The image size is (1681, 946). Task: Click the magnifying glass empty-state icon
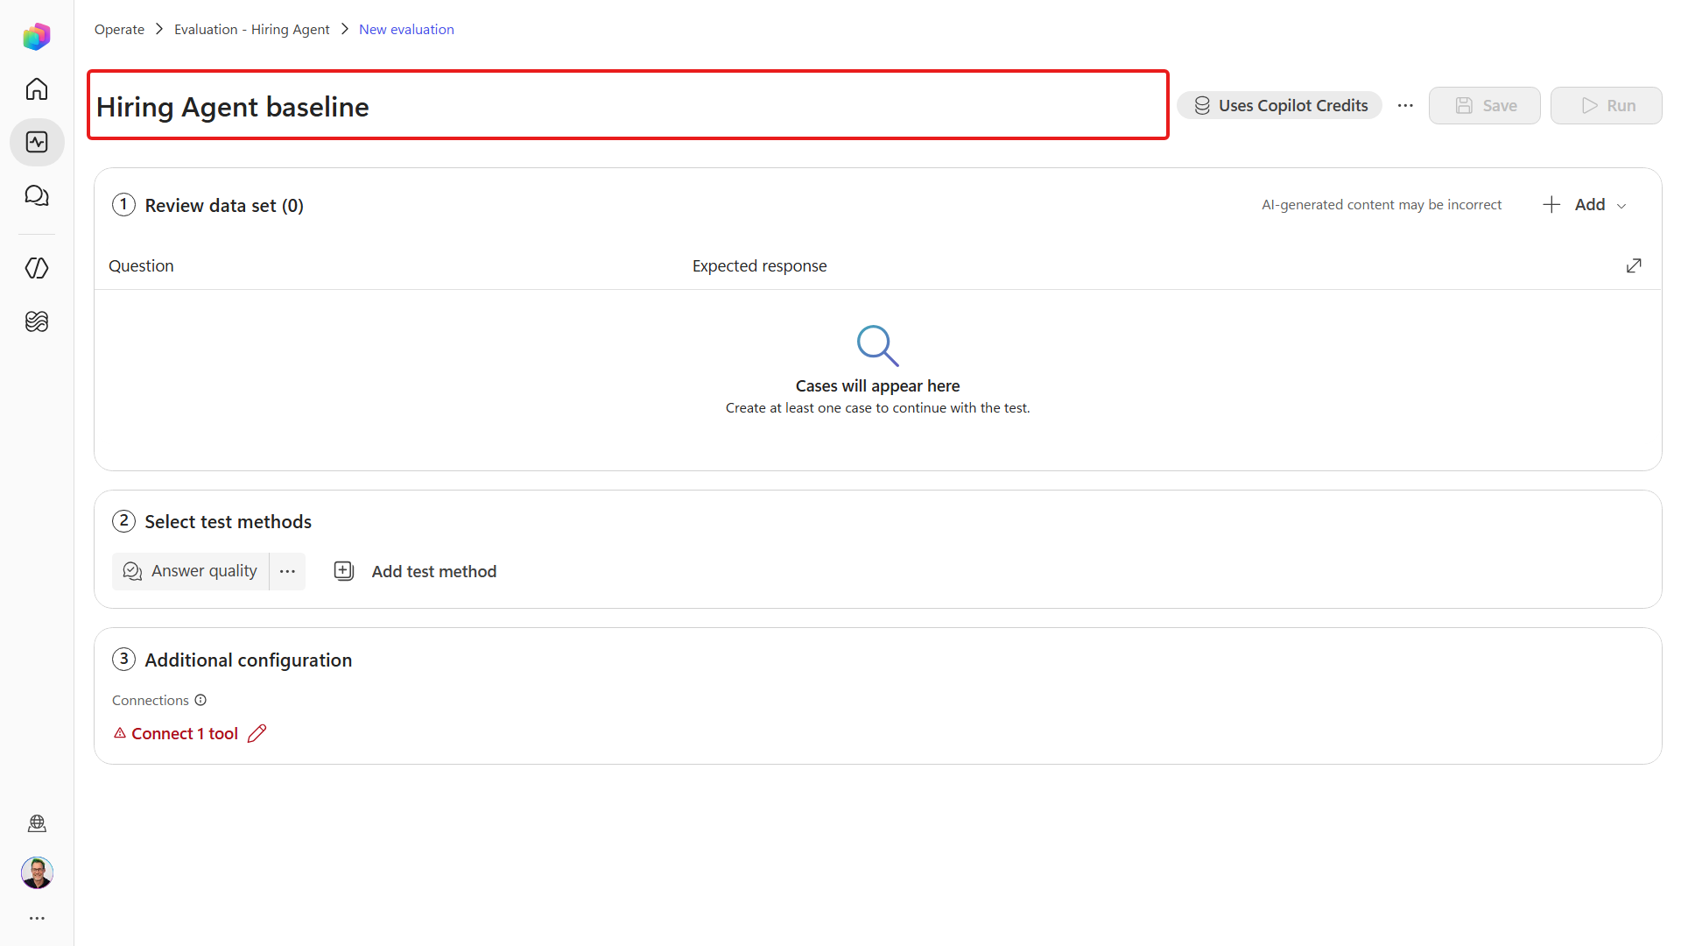(x=877, y=346)
